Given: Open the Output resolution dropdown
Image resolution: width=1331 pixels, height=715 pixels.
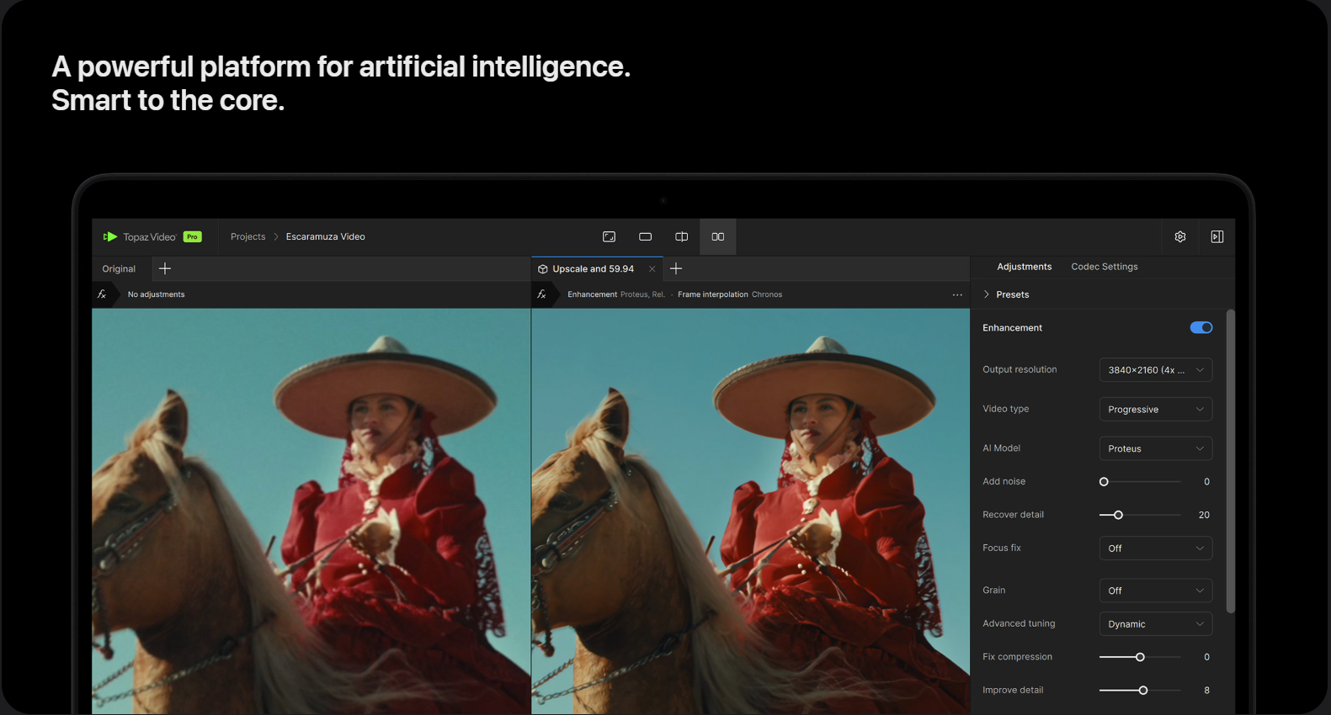Looking at the screenshot, I should click(1155, 370).
